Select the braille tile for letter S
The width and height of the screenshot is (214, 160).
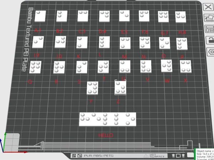(x=82, y=67)
